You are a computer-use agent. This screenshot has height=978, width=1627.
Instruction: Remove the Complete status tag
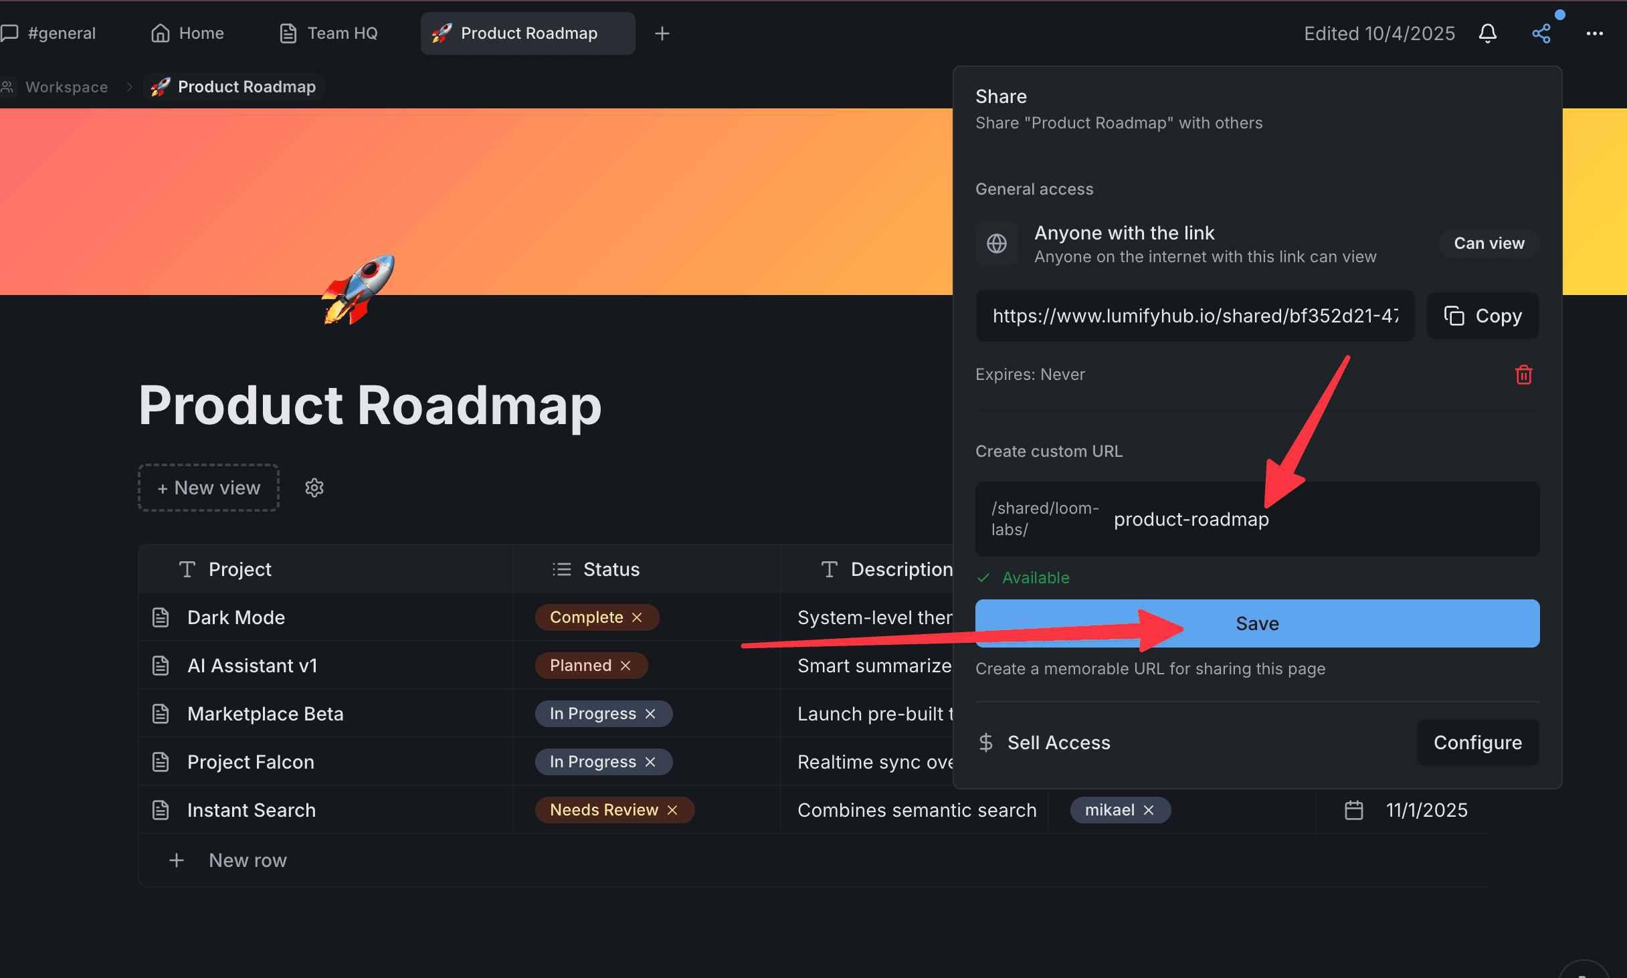click(637, 617)
